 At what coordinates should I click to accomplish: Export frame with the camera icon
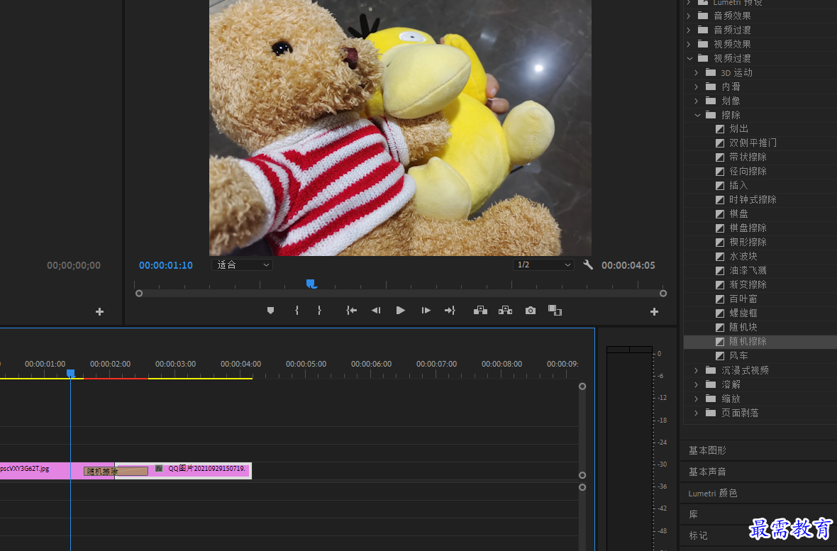click(530, 310)
